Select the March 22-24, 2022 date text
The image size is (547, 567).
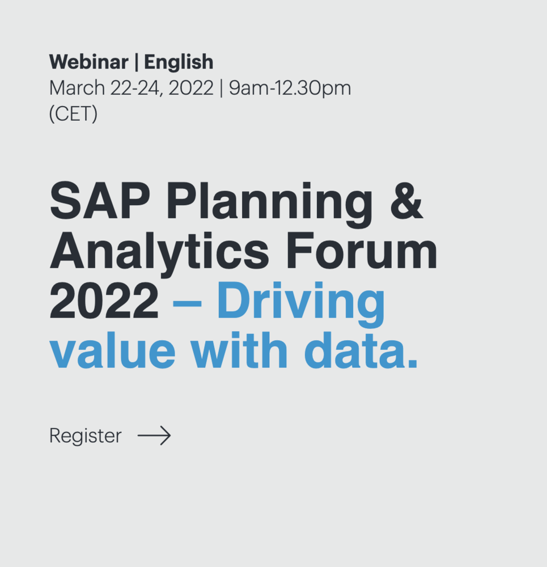132,88
